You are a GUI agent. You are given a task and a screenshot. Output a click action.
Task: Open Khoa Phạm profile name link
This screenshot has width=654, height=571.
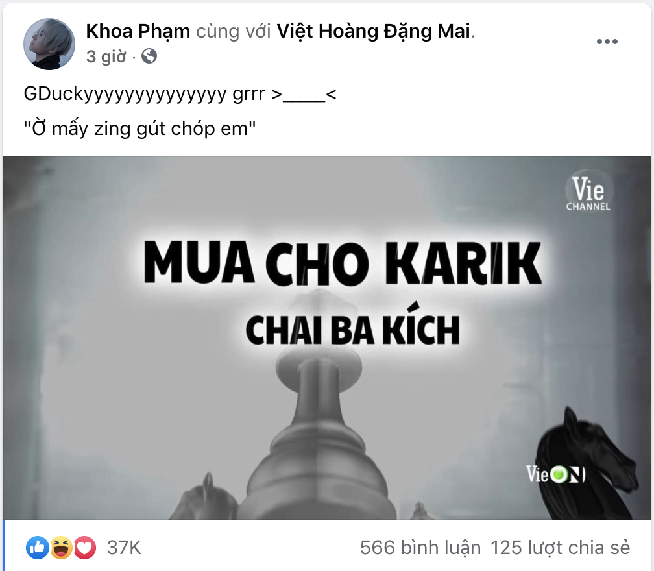coord(138,31)
